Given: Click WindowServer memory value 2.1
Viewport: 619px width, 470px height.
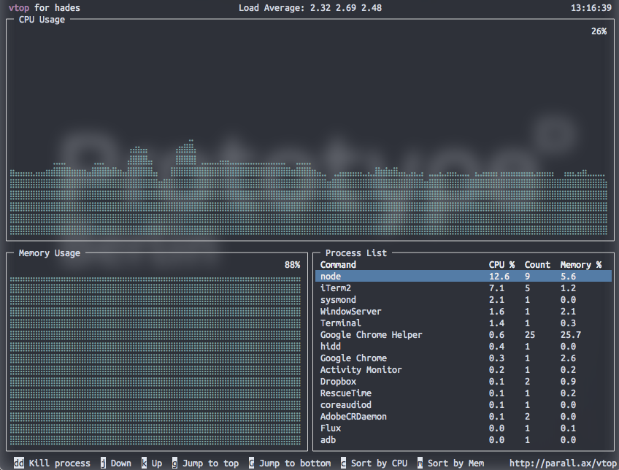Looking at the screenshot, I should pos(568,312).
